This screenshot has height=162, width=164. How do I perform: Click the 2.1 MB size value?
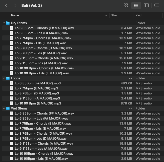click(127, 88)
